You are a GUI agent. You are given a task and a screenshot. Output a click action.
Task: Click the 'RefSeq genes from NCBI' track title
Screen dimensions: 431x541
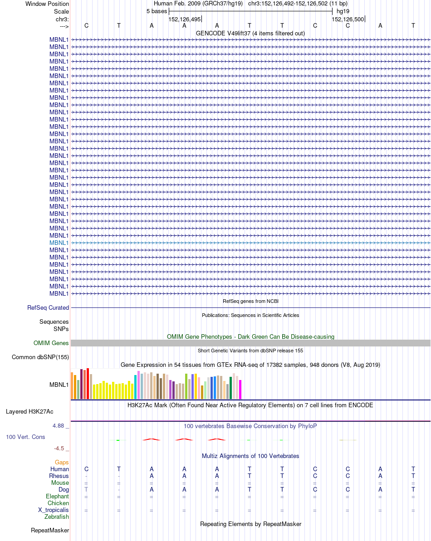[x=250, y=301]
